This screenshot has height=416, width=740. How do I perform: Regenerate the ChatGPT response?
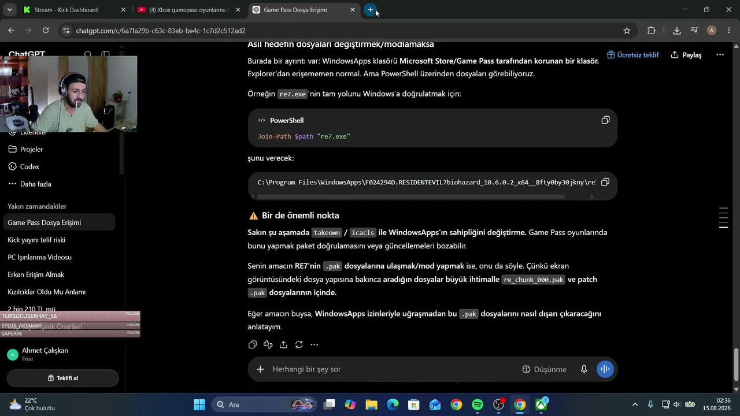(299, 344)
